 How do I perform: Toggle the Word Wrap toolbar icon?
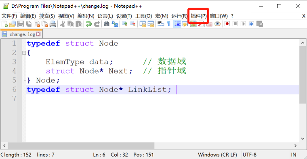161,24
